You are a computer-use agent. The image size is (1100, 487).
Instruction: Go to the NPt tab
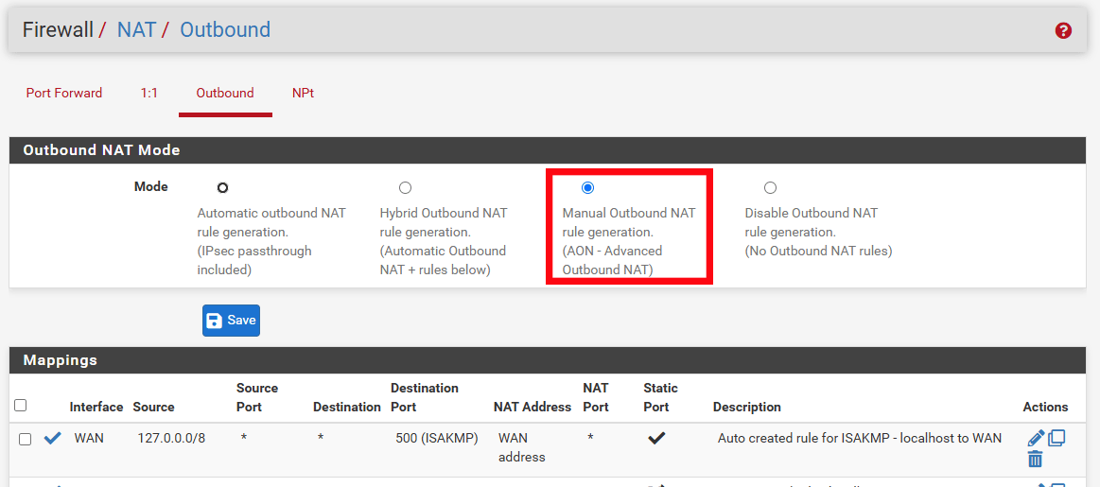point(303,94)
